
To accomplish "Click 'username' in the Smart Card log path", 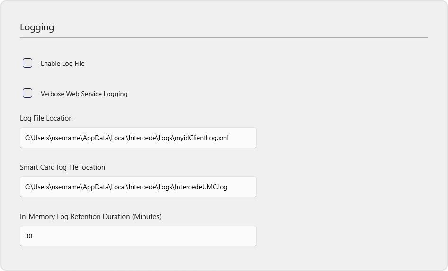I will coord(66,187).
